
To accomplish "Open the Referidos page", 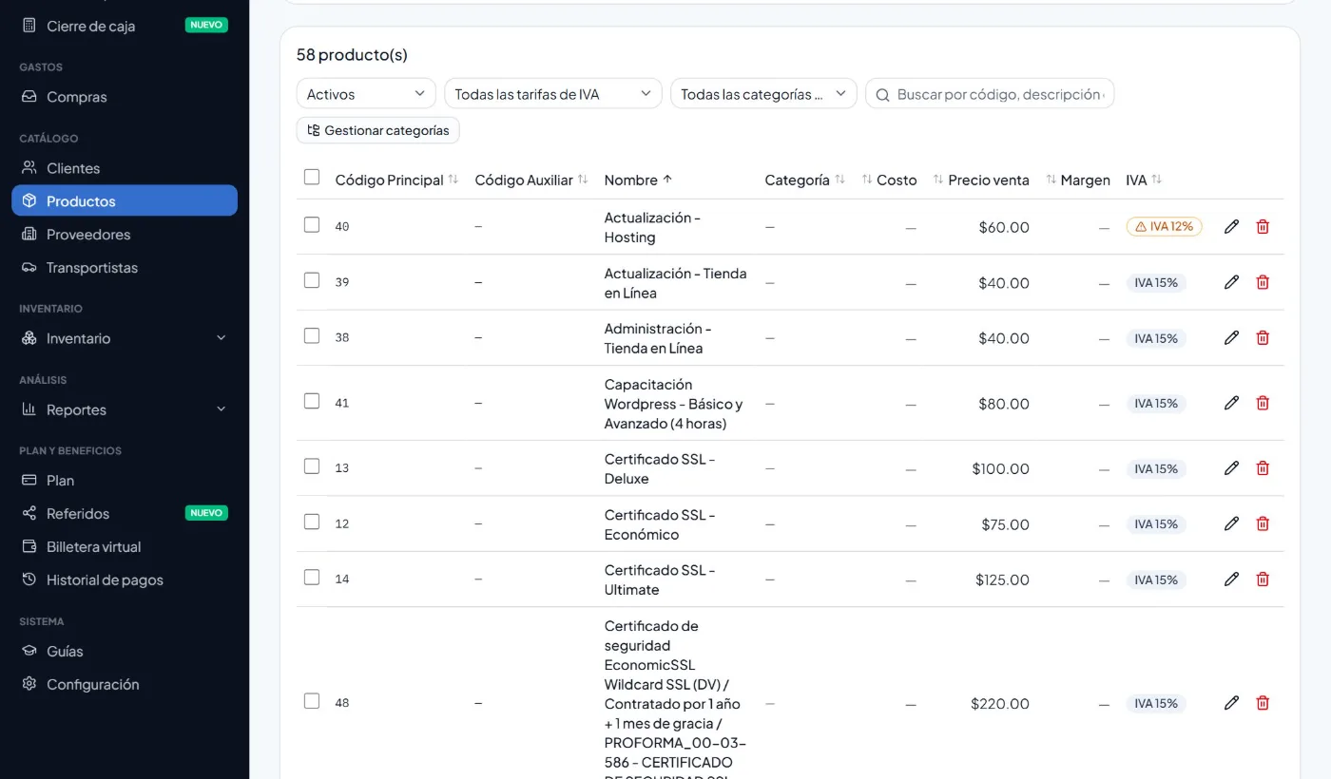I will pyautogui.click(x=125, y=514).
